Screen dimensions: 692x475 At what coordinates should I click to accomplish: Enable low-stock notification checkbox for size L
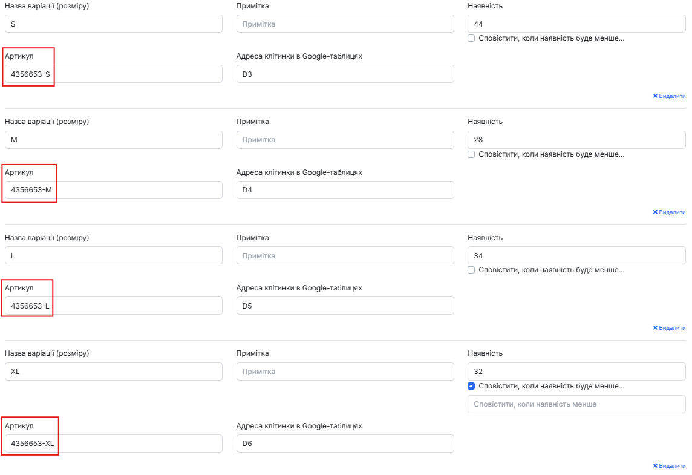[471, 270]
